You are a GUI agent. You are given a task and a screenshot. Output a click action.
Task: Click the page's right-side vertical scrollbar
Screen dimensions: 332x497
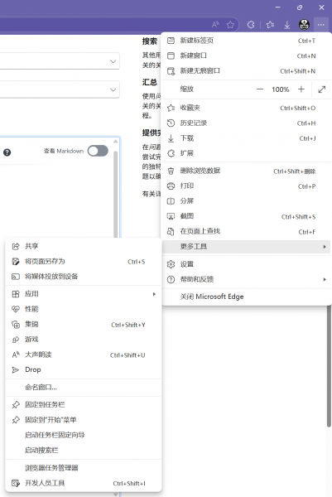coord(330,368)
